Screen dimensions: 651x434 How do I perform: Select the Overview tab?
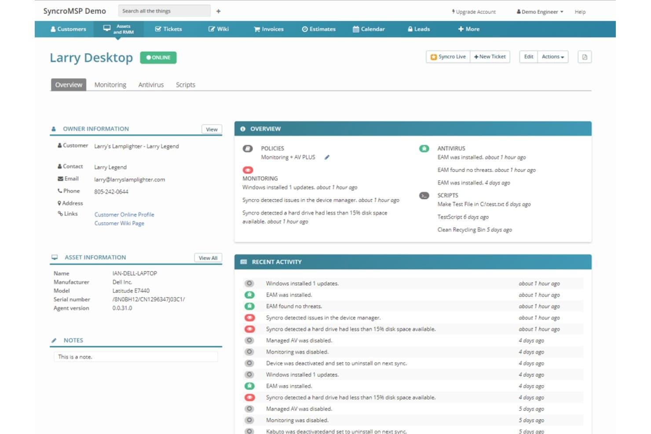(x=69, y=85)
